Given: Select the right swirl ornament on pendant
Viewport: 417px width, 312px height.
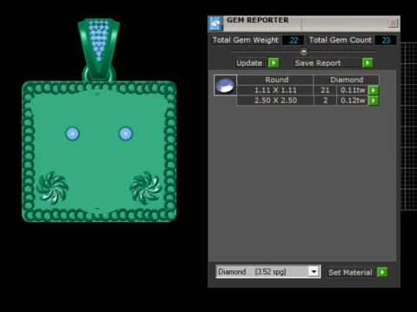Looking at the screenshot, I should click(x=146, y=188).
